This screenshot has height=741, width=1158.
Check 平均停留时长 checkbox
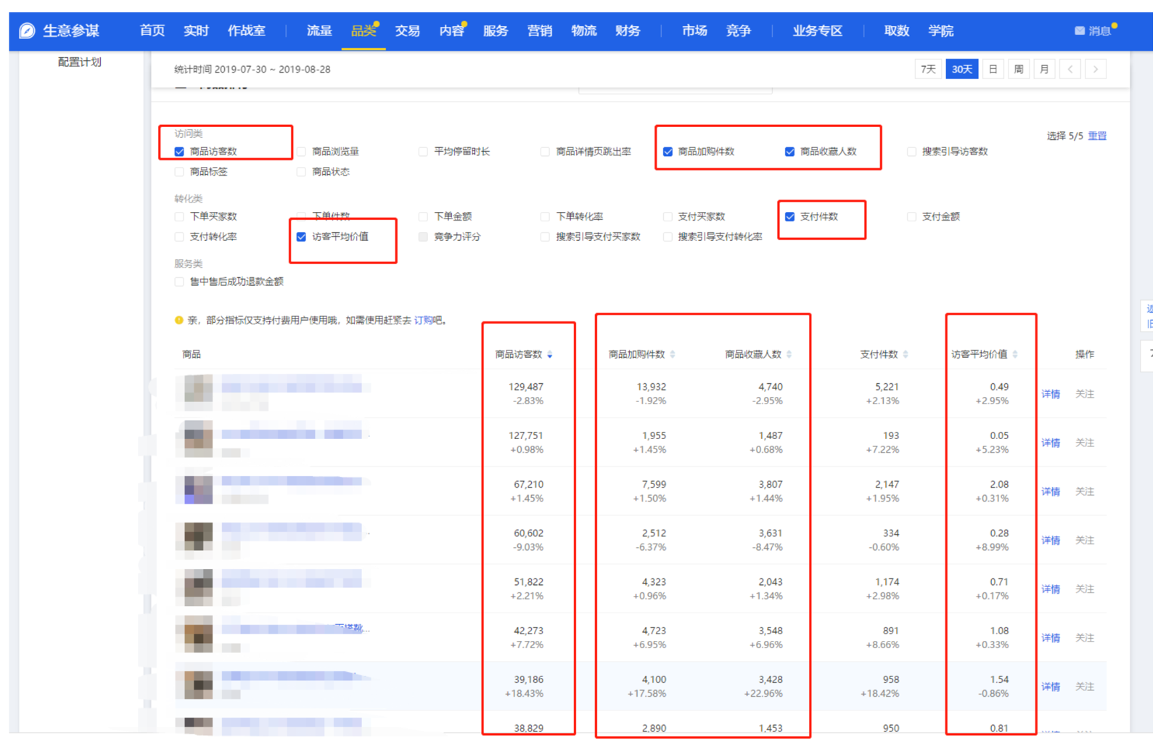423,152
